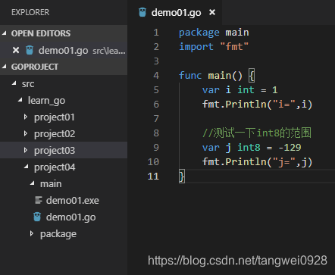Screen dimensions: 335x275
Task: Select the src folder name
Action: tap(28, 84)
